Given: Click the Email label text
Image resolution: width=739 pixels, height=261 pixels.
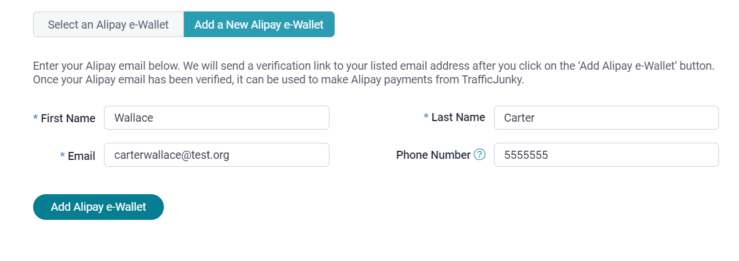Looking at the screenshot, I should tap(82, 155).
